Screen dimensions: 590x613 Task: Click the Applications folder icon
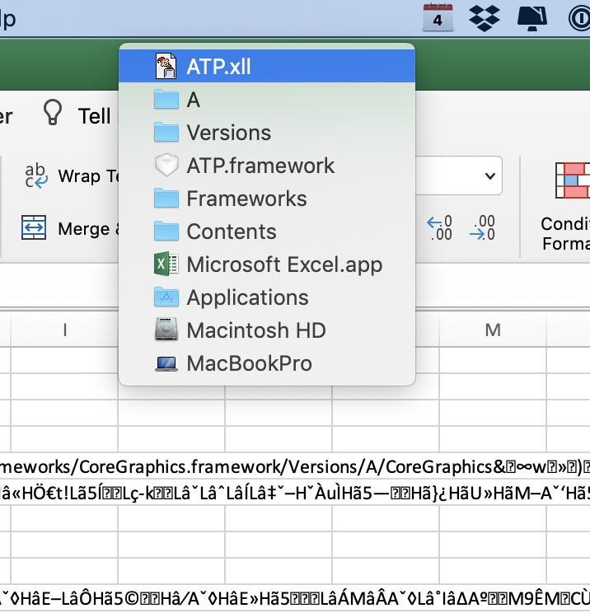click(166, 297)
